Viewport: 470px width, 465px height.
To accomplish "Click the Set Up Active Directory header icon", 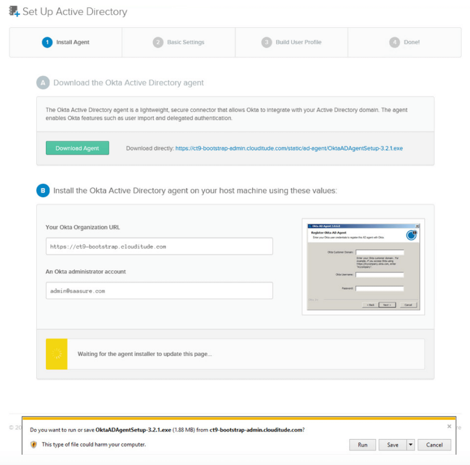I will pyautogui.click(x=14, y=11).
